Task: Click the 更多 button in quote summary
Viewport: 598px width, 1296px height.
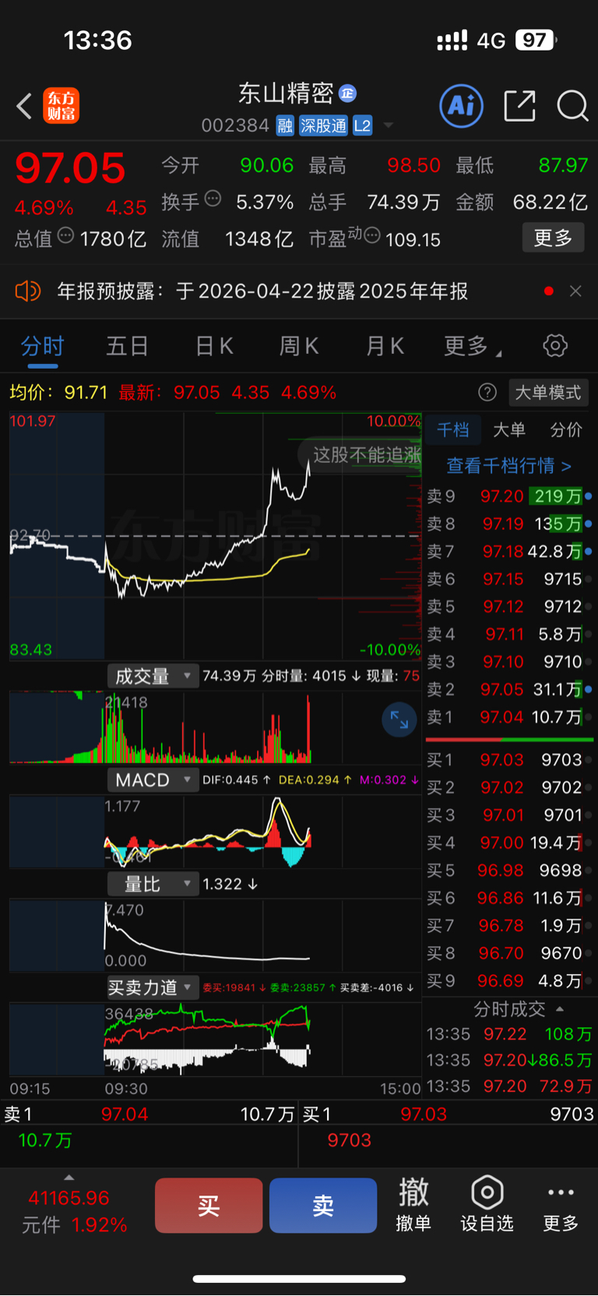Action: (x=553, y=238)
